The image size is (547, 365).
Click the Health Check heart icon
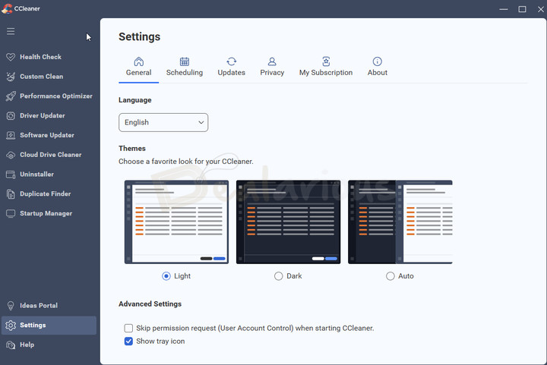point(11,57)
